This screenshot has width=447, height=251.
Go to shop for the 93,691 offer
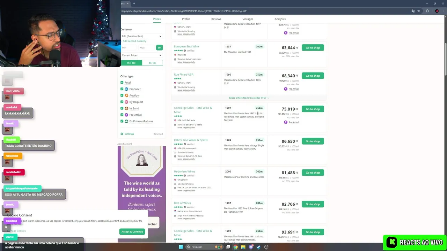(x=313, y=232)
